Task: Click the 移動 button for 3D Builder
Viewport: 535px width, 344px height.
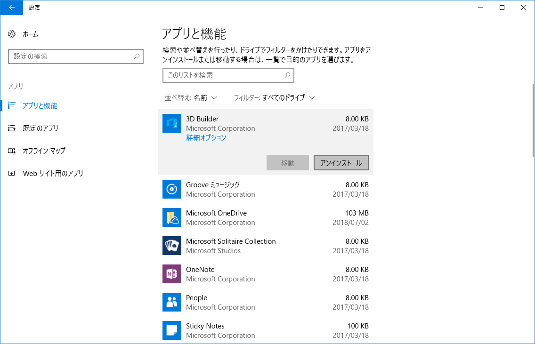Action: [288, 163]
